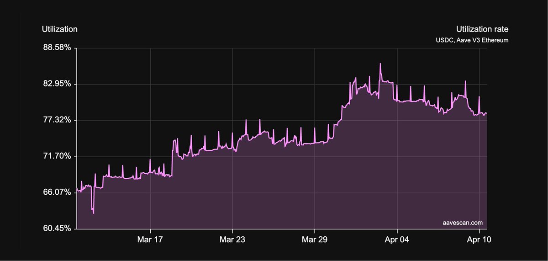Viewport: 548px width, 261px height.
Task: Click the 71.70% y-axis label
Action: point(57,156)
